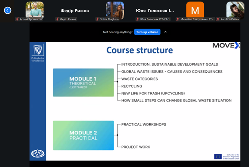Click the orange M avatar of Михайло

pyautogui.click(x=195, y=10)
